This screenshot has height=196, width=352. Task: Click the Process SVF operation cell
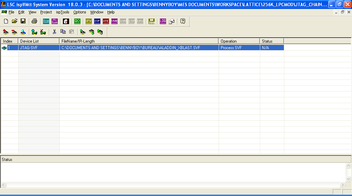coord(239,47)
